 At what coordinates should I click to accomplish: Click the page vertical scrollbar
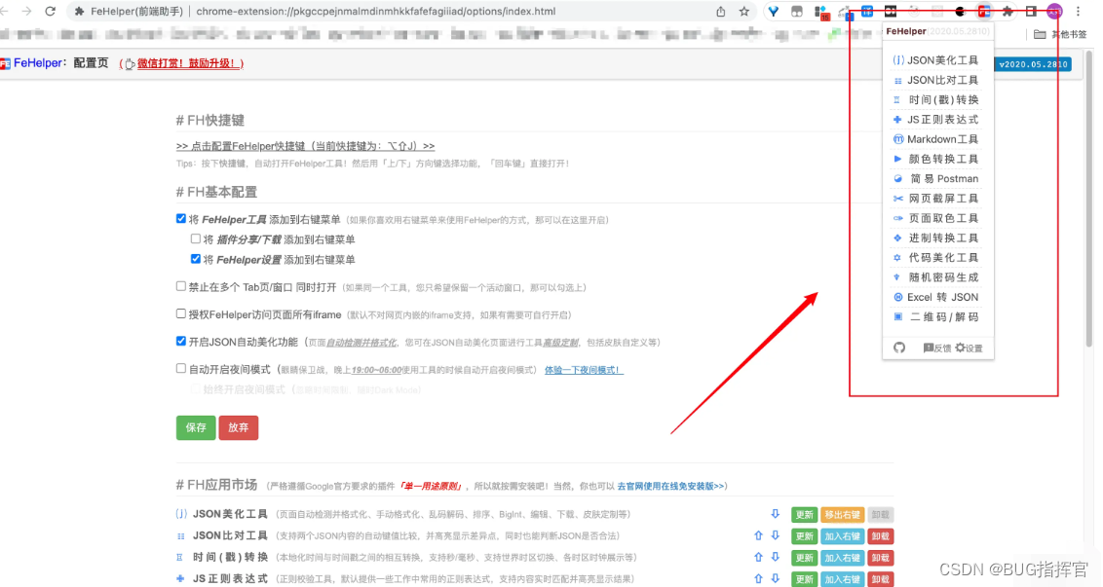point(1089,201)
